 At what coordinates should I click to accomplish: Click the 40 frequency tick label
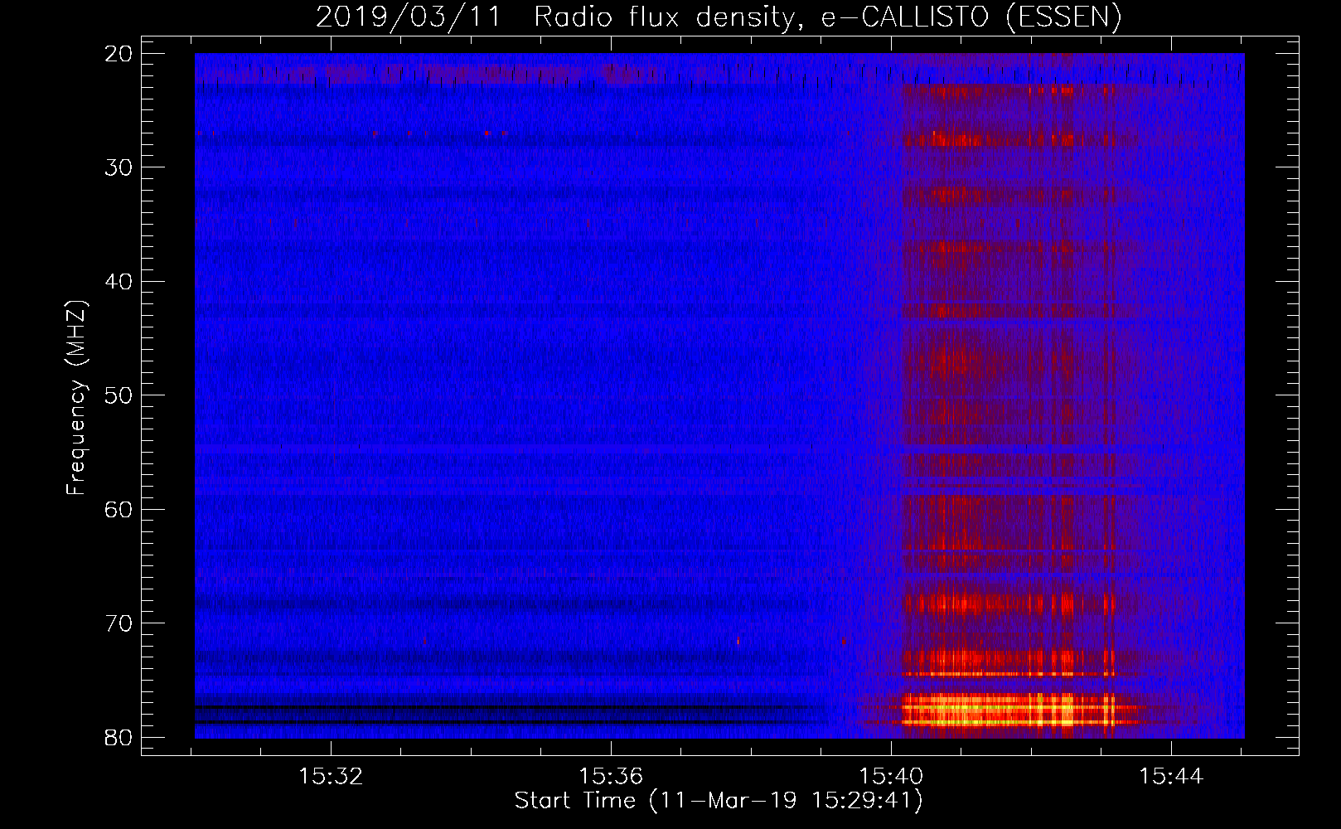coord(119,282)
